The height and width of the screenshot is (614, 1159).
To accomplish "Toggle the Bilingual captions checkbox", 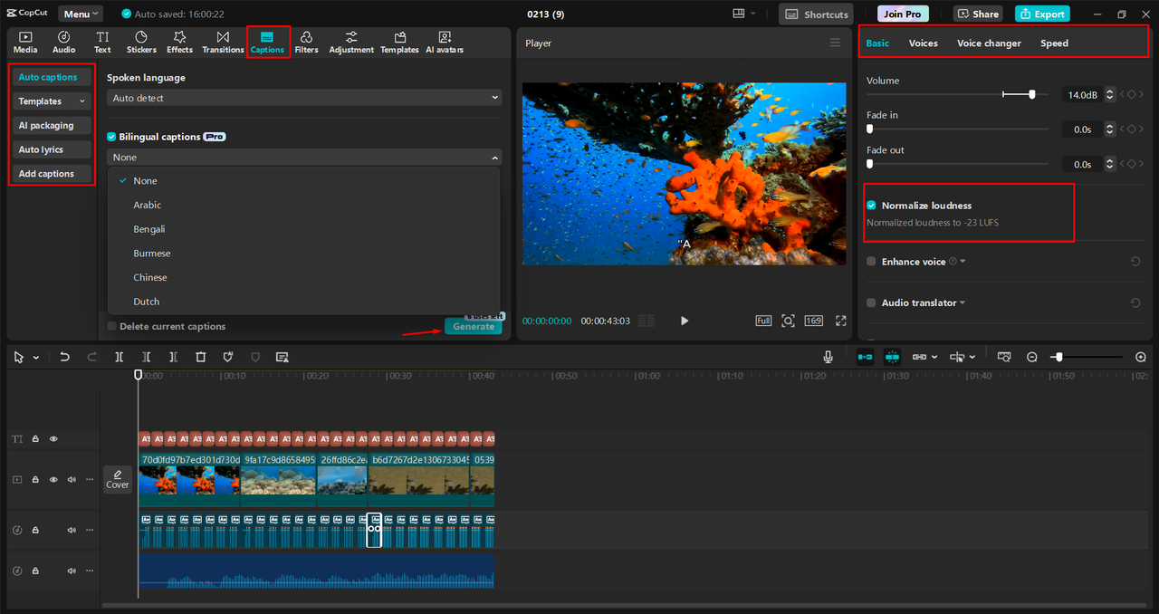I will [x=112, y=137].
